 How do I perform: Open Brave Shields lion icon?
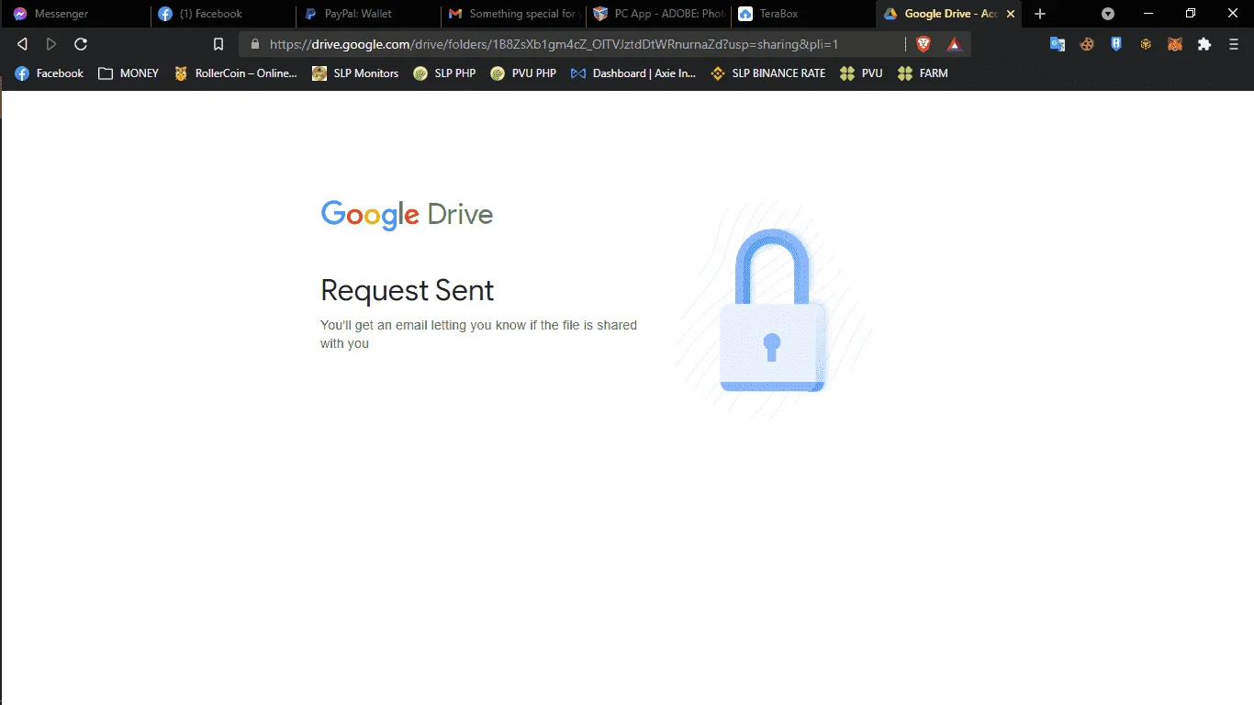pyautogui.click(x=924, y=44)
